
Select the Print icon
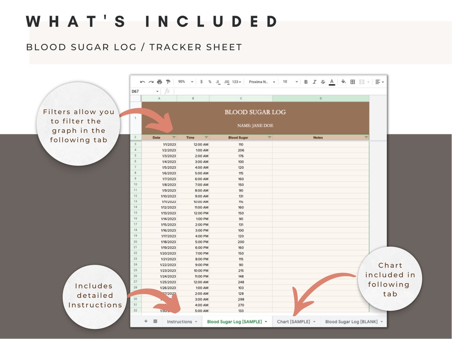click(159, 82)
